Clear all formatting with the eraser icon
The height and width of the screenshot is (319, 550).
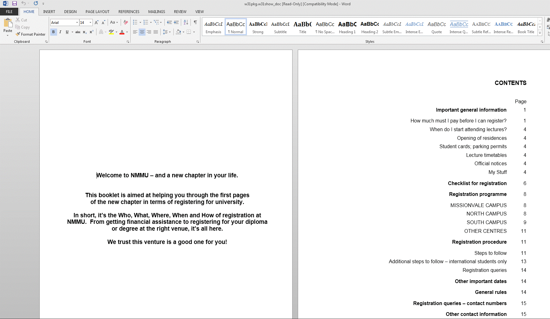click(x=126, y=22)
